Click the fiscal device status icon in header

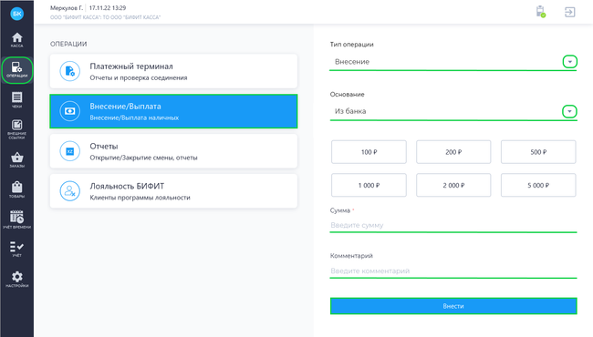click(541, 12)
